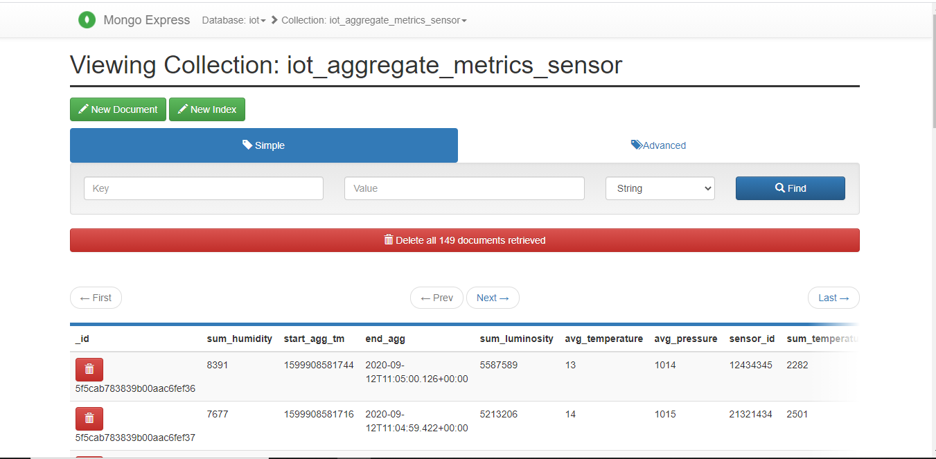Delete document 5f5cab783839b00aac6fef36 via trash icon
The width and height of the screenshot is (936, 459).
(x=89, y=370)
